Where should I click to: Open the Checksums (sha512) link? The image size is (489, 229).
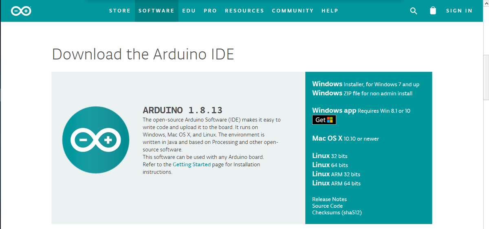click(x=337, y=213)
